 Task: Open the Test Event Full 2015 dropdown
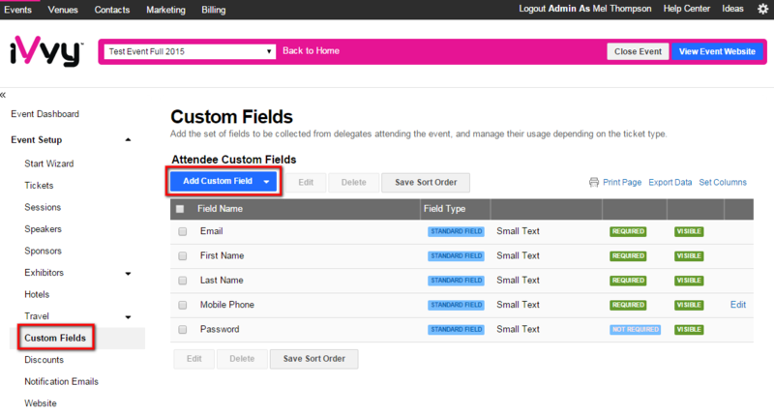(x=190, y=51)
